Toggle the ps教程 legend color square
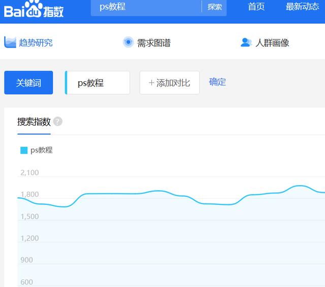This screenshot has width=325, height=287. tap(24, 150)
